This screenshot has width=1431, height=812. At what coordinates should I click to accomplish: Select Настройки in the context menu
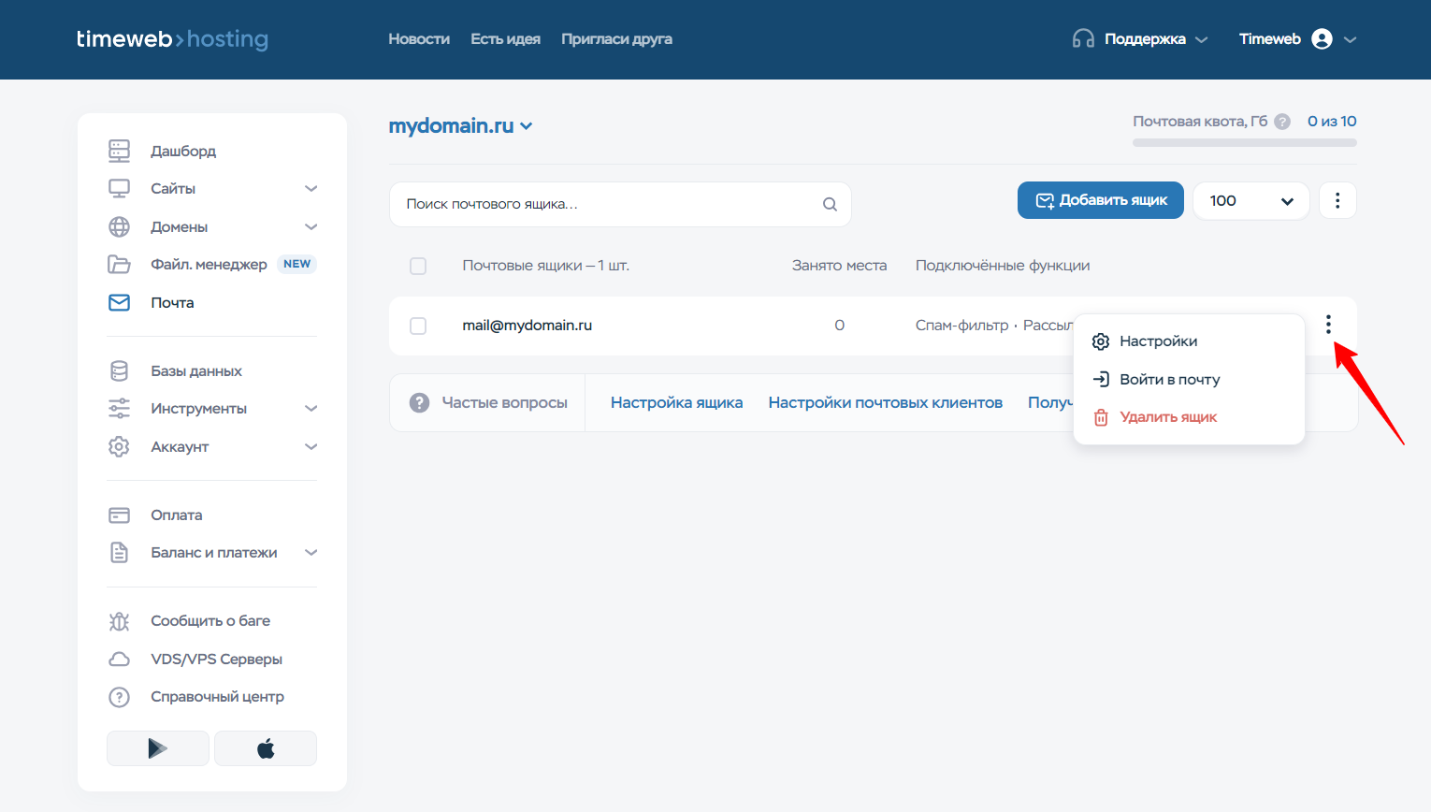[1158, 341]
